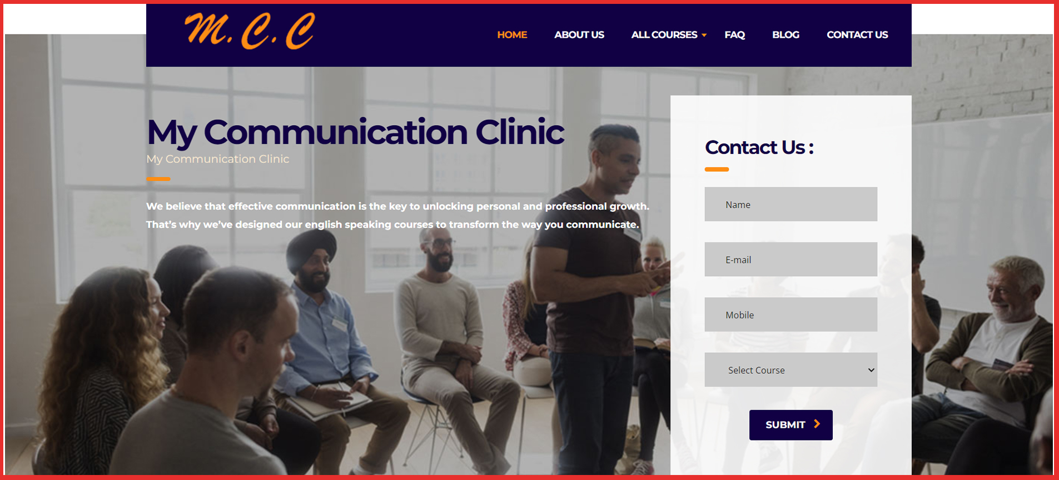
Task: Click the M.C.C logo
Action: (x=250, y=31)
